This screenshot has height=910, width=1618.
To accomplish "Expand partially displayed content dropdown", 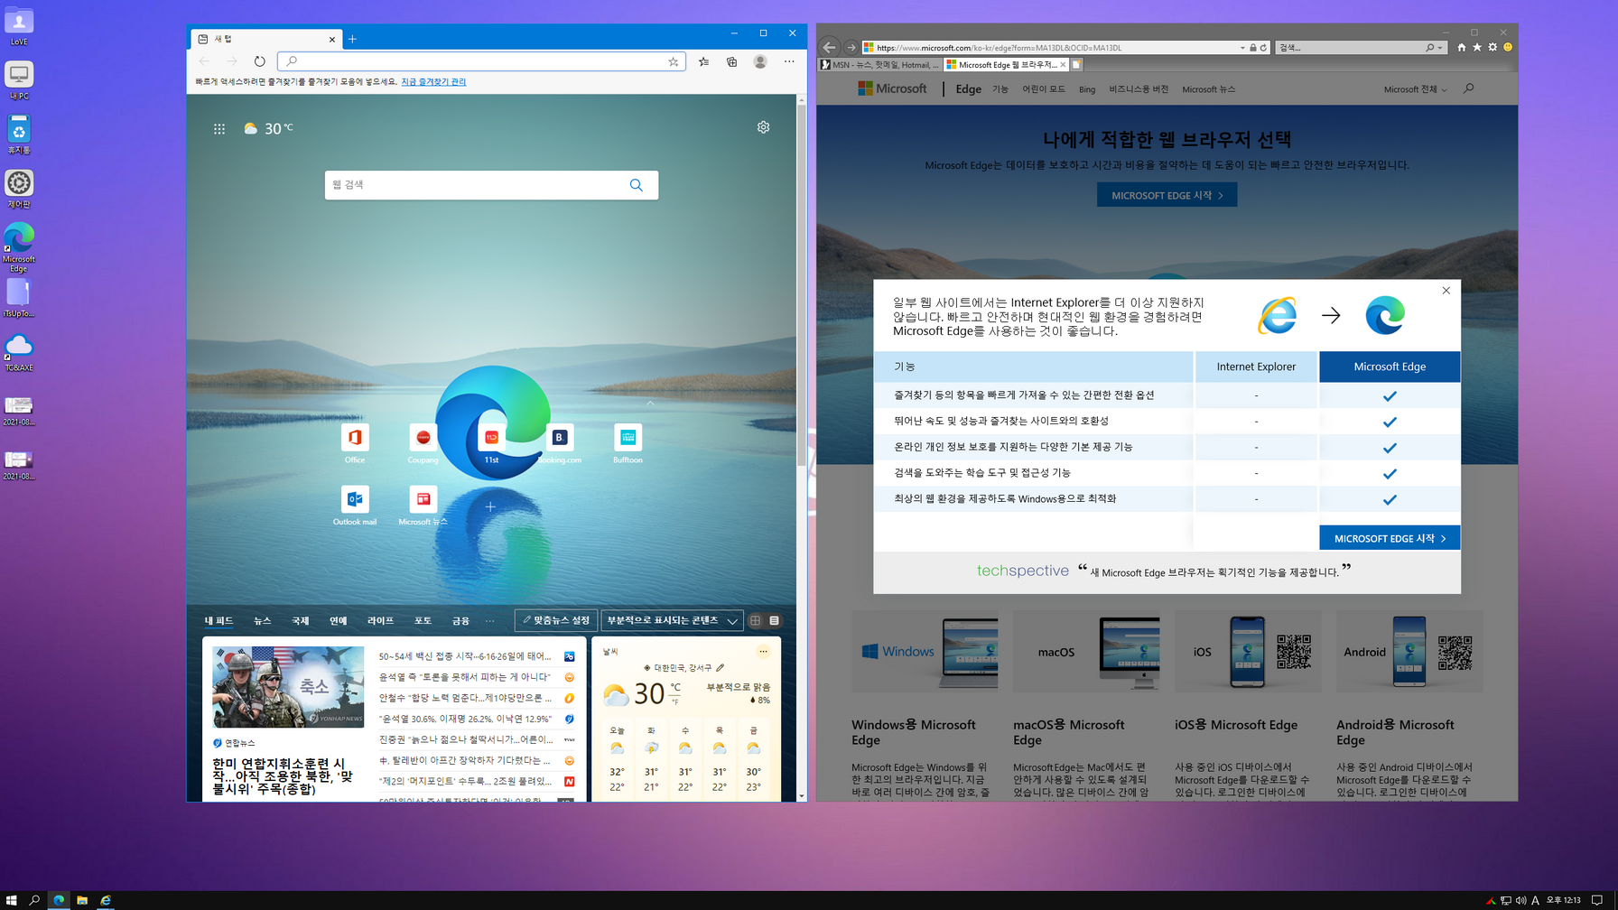I will pos(673,621).
